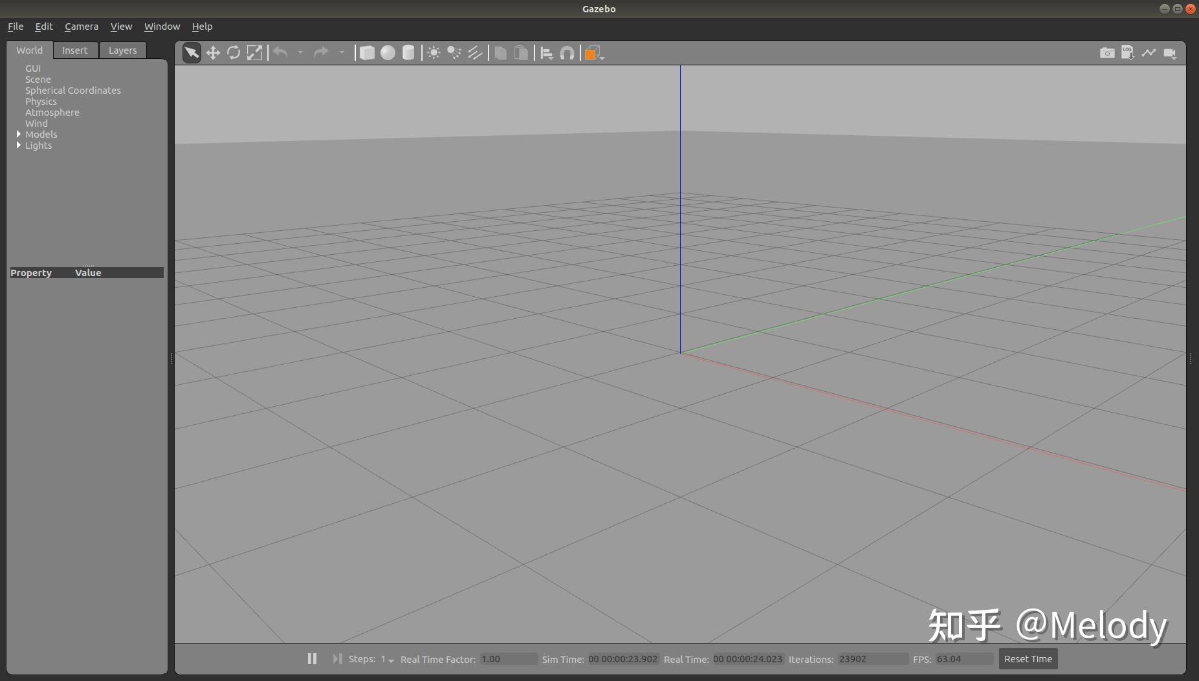This screenshot has height=681, width=1199.
Task: Toggle the snap magnet tool
Action: [x=567, y=53]
